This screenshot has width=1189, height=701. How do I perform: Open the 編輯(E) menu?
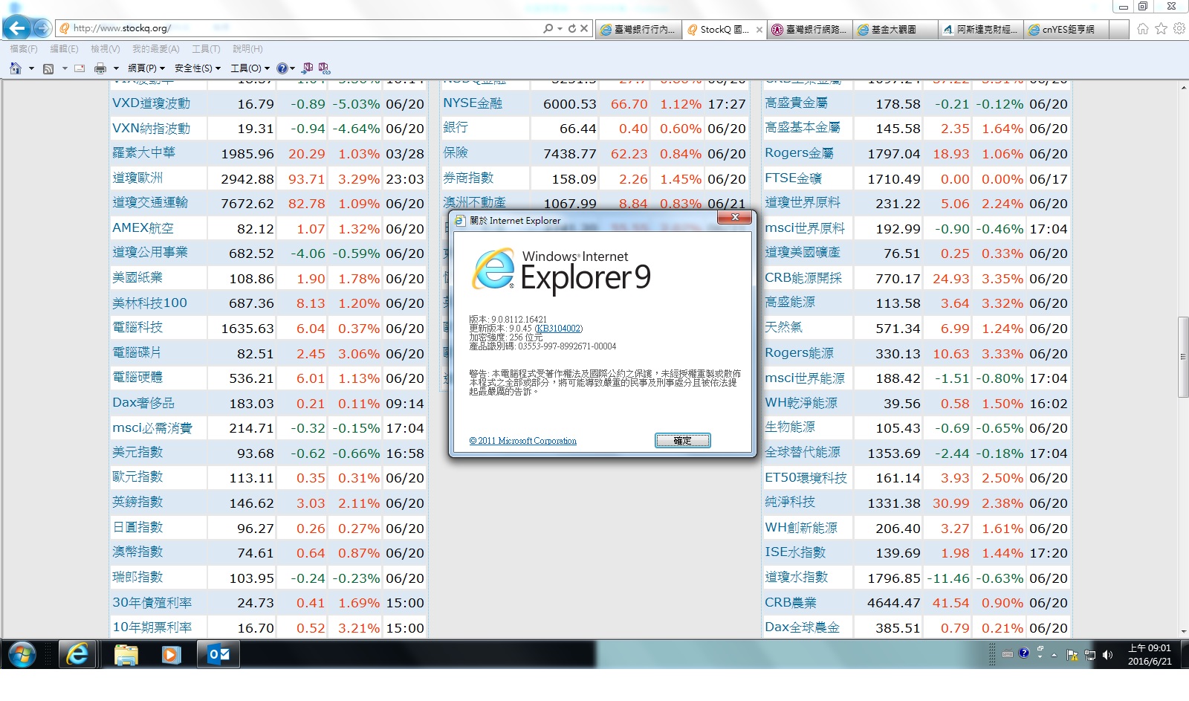[64, 48]
